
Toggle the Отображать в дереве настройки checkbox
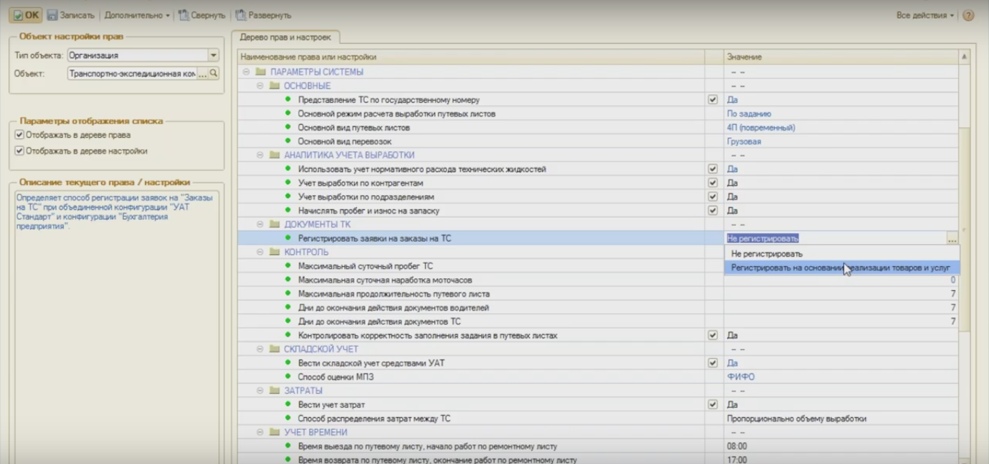20,151
